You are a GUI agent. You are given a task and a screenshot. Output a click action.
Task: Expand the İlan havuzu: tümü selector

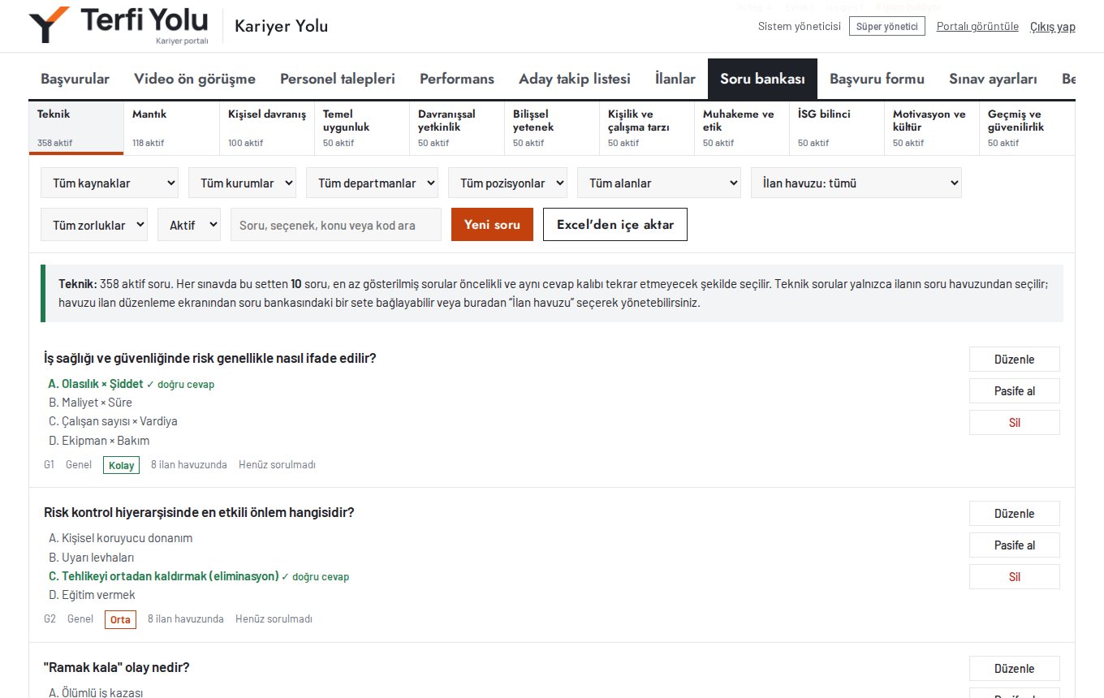[856, 183]
